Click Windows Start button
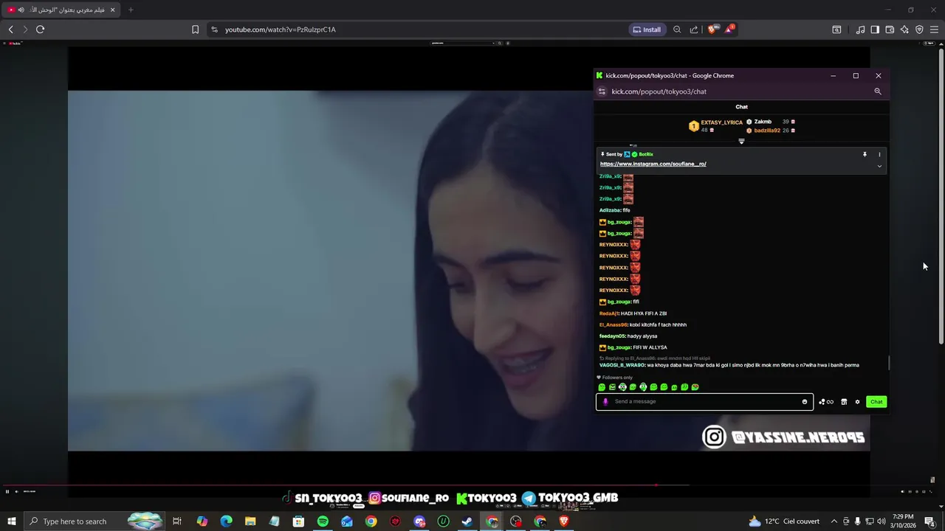This screenshot has height=531, width=945. click(x=12, y=521)
